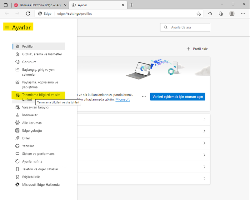Select Gizlilik, arama ve hizmetler menu item

click(x=42, y=54)
